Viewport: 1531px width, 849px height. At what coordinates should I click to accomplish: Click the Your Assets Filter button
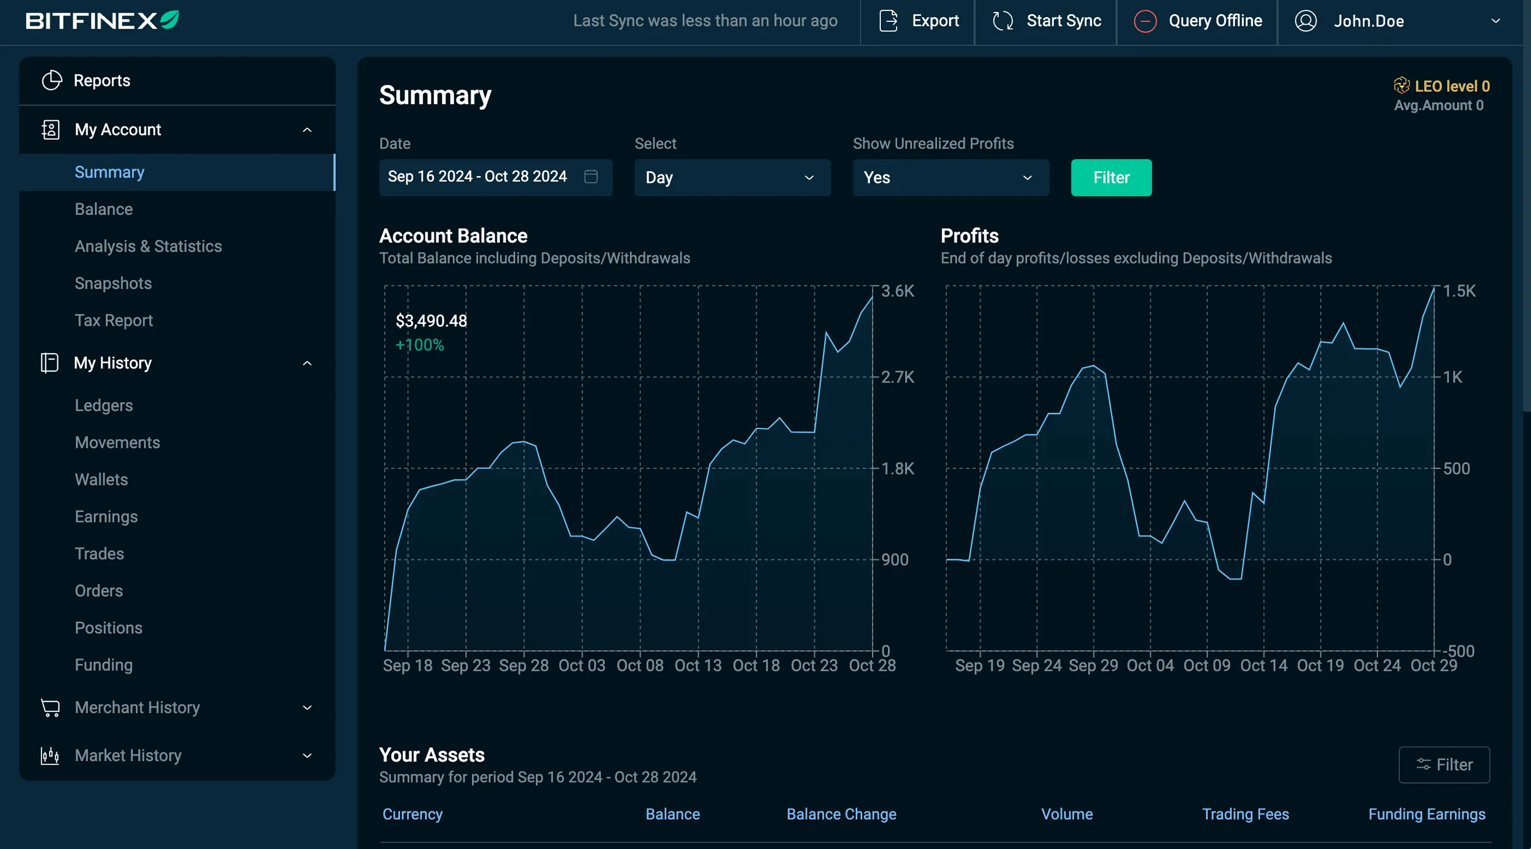click(x=1443, y=765)
